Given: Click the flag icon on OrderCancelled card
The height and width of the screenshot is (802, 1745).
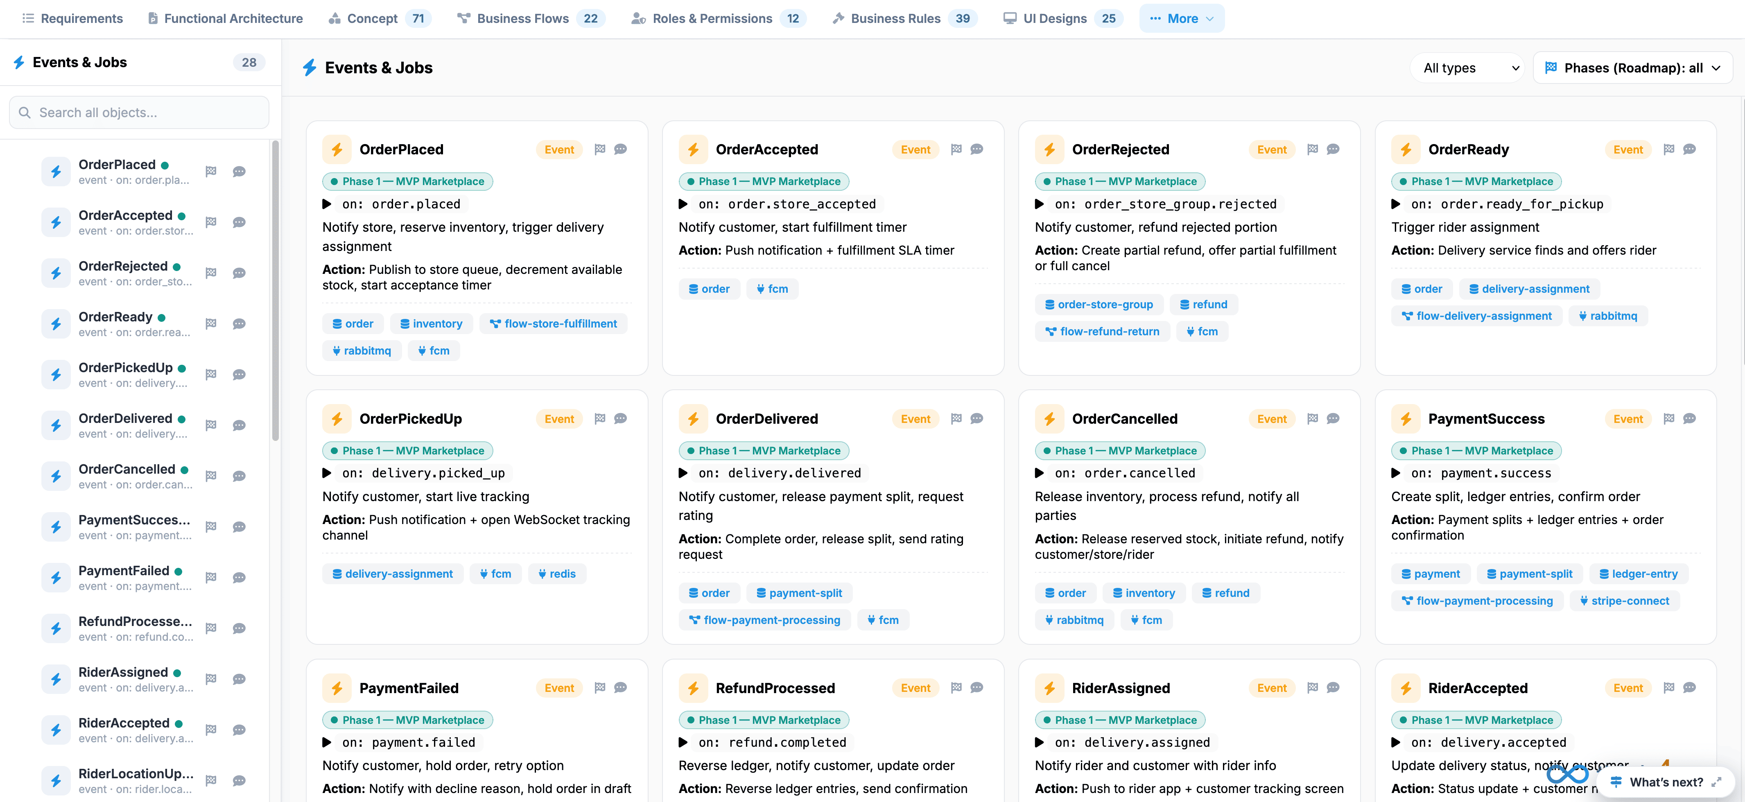Looking at the screenshot, I should click(1312, 419).
